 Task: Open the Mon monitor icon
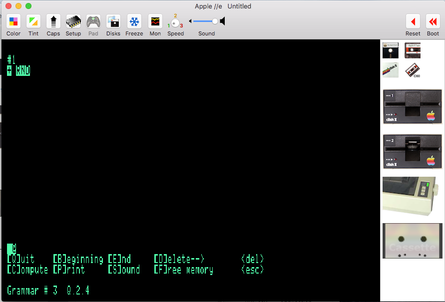(155, 21)
